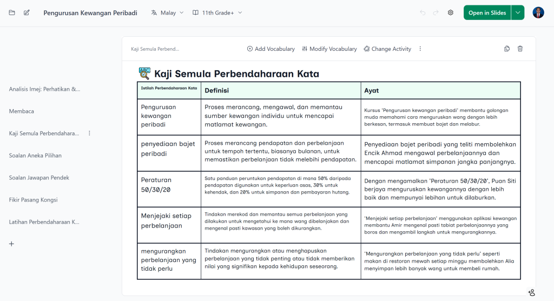The height and width of the screenshot is (301, 554).
Task: Open the user profile avatar
Action: pyautogui.click(x=538, y=13)
